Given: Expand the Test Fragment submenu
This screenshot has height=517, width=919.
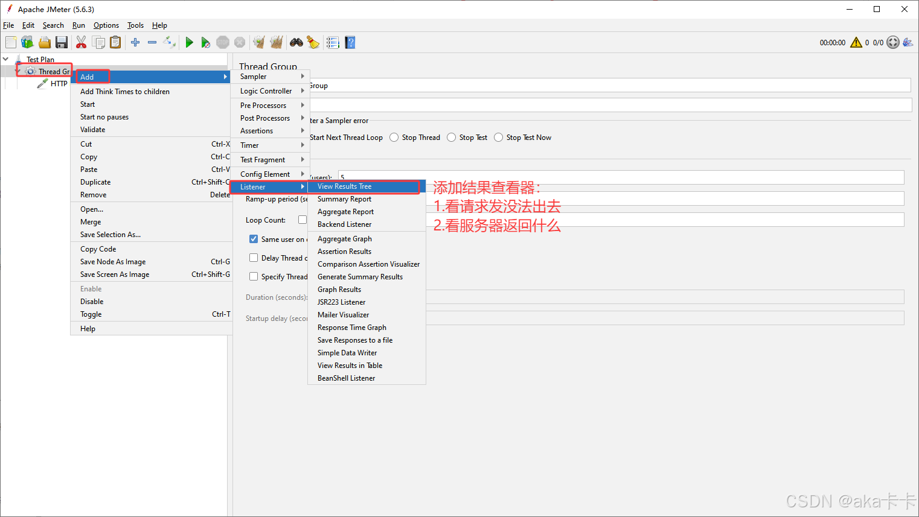Looking at the screenshot, I should (x=270, y=160).
